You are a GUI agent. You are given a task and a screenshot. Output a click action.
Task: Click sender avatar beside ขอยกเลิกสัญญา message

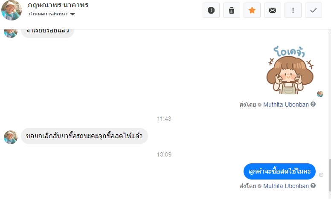pos(11,137)
